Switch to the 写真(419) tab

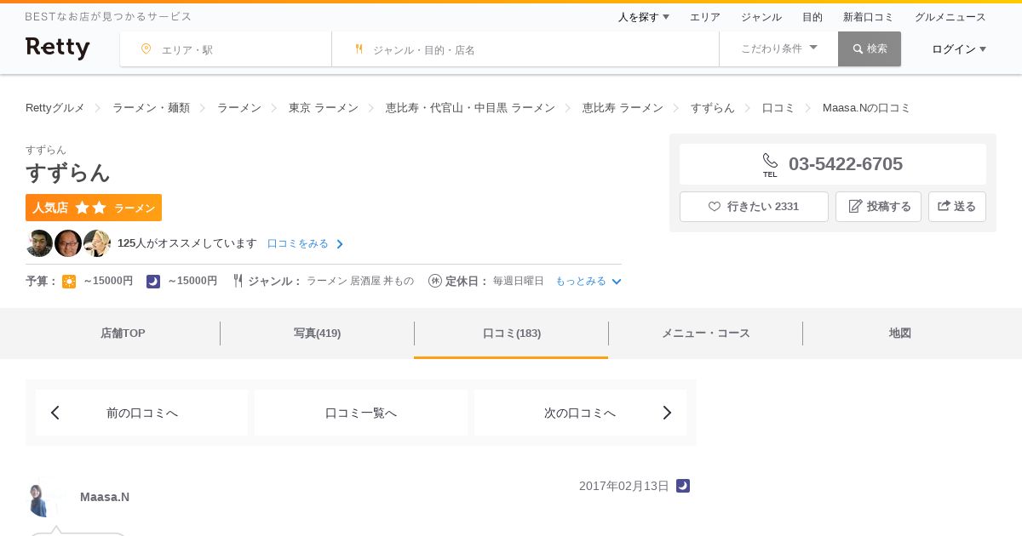click(317, 334)
